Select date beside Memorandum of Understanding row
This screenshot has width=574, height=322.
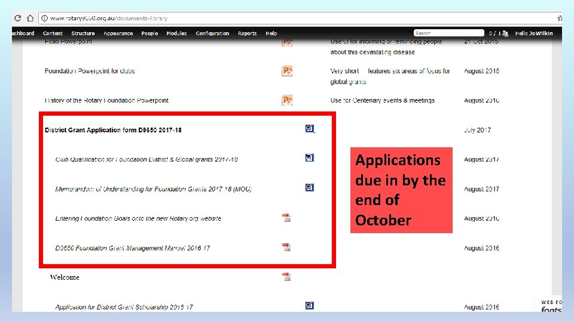click(481, 189)
